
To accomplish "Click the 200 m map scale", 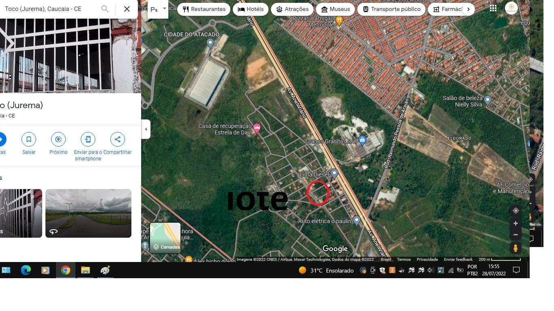I will coord(499,260).
